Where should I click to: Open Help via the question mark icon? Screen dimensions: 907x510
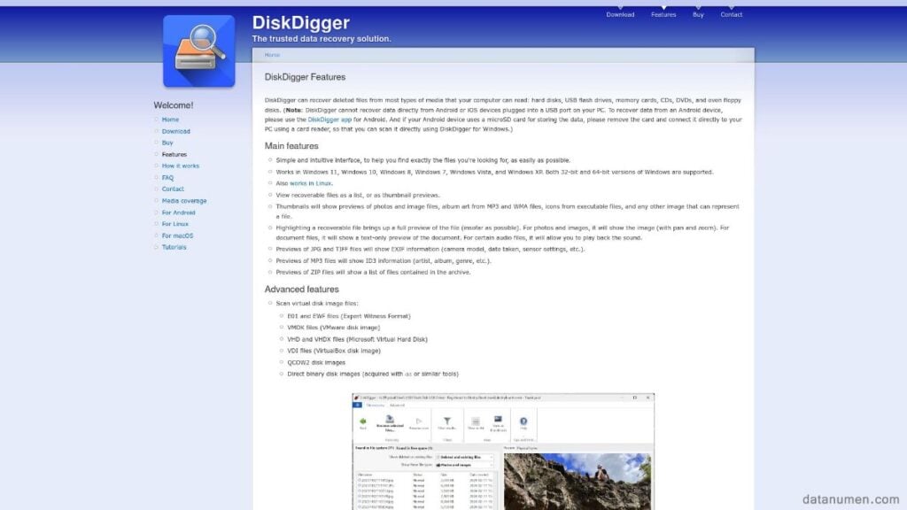coord(523,420)
